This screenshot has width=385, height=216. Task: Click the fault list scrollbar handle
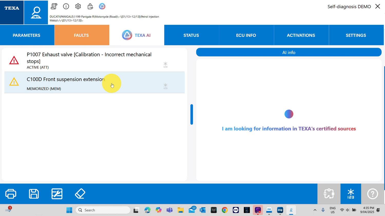click(191, 114)
